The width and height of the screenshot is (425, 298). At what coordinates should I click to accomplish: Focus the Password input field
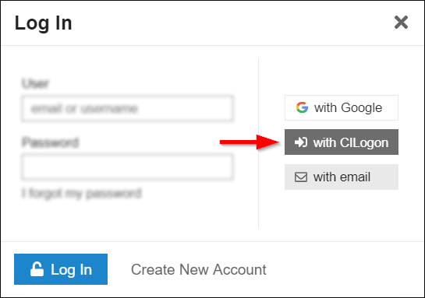tap(127, 167)
